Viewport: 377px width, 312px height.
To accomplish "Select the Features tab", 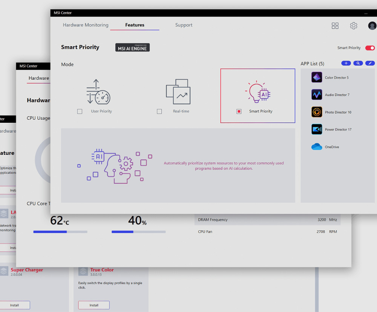I will pyautogui.click(x=135, y=25).
